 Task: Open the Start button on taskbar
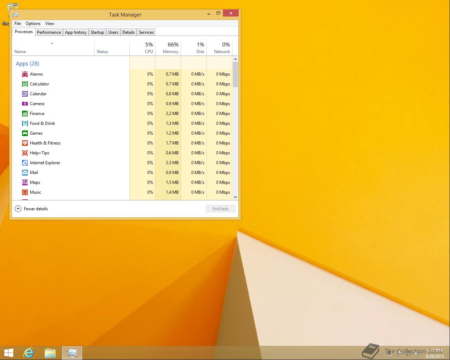click(x=8, y=353)
